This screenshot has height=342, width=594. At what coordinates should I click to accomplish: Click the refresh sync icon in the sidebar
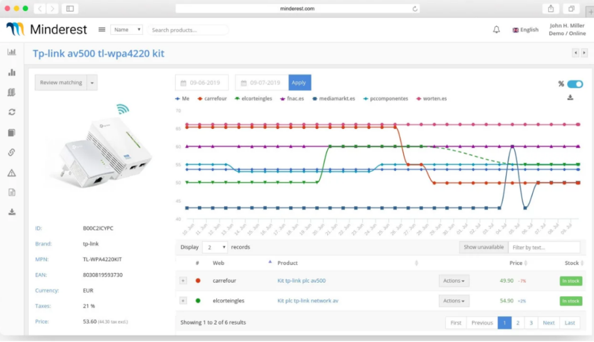(x=12, y=112)
